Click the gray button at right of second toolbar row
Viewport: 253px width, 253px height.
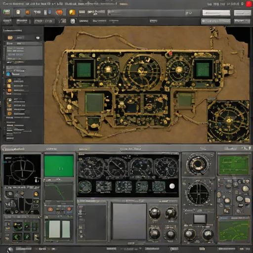tap(242, 21)
